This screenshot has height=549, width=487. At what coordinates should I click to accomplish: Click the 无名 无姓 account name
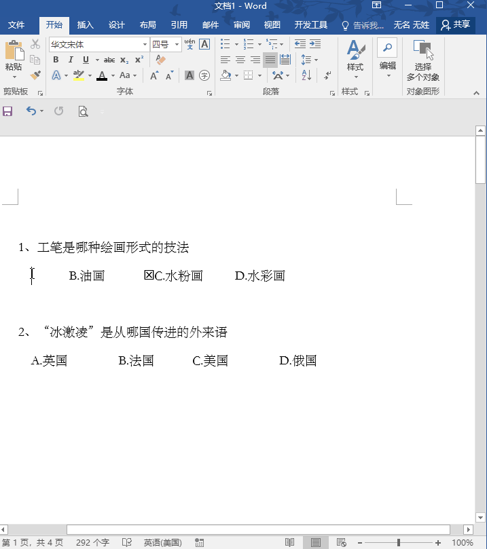411,25
